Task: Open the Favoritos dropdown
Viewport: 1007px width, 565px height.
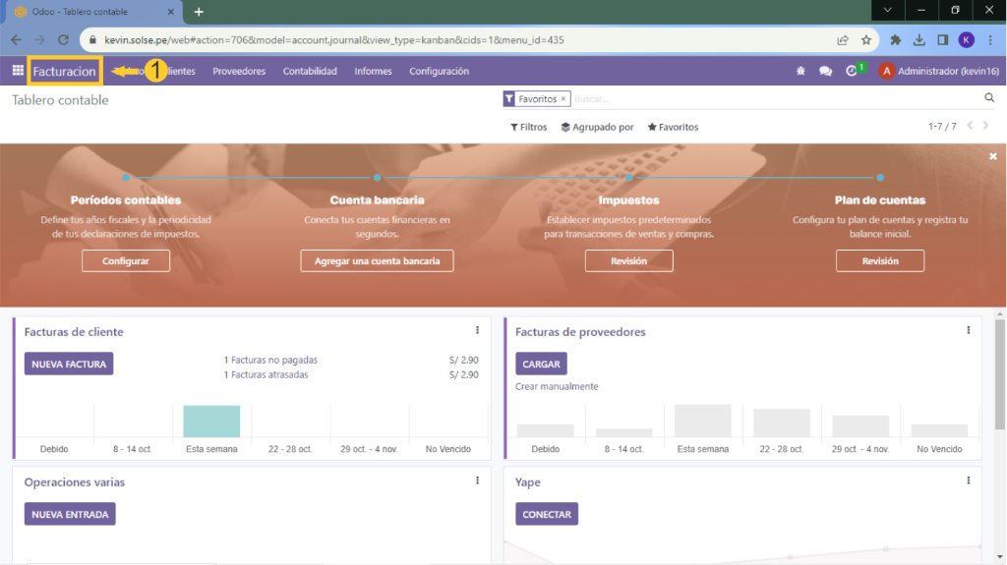Action: [x=673, y=127]
